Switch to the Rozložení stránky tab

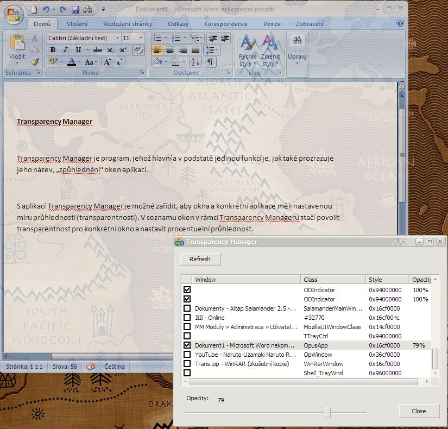click(128, 24)
